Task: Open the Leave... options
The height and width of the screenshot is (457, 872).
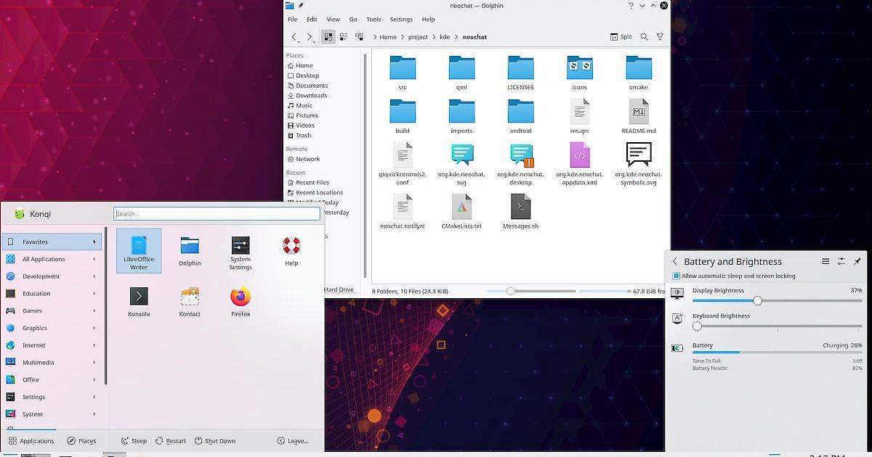Action: pos(293,441)
